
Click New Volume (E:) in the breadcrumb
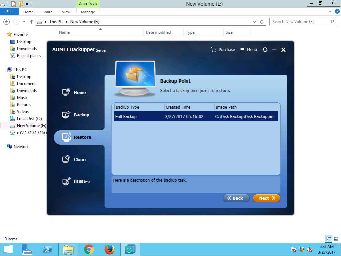85,22
